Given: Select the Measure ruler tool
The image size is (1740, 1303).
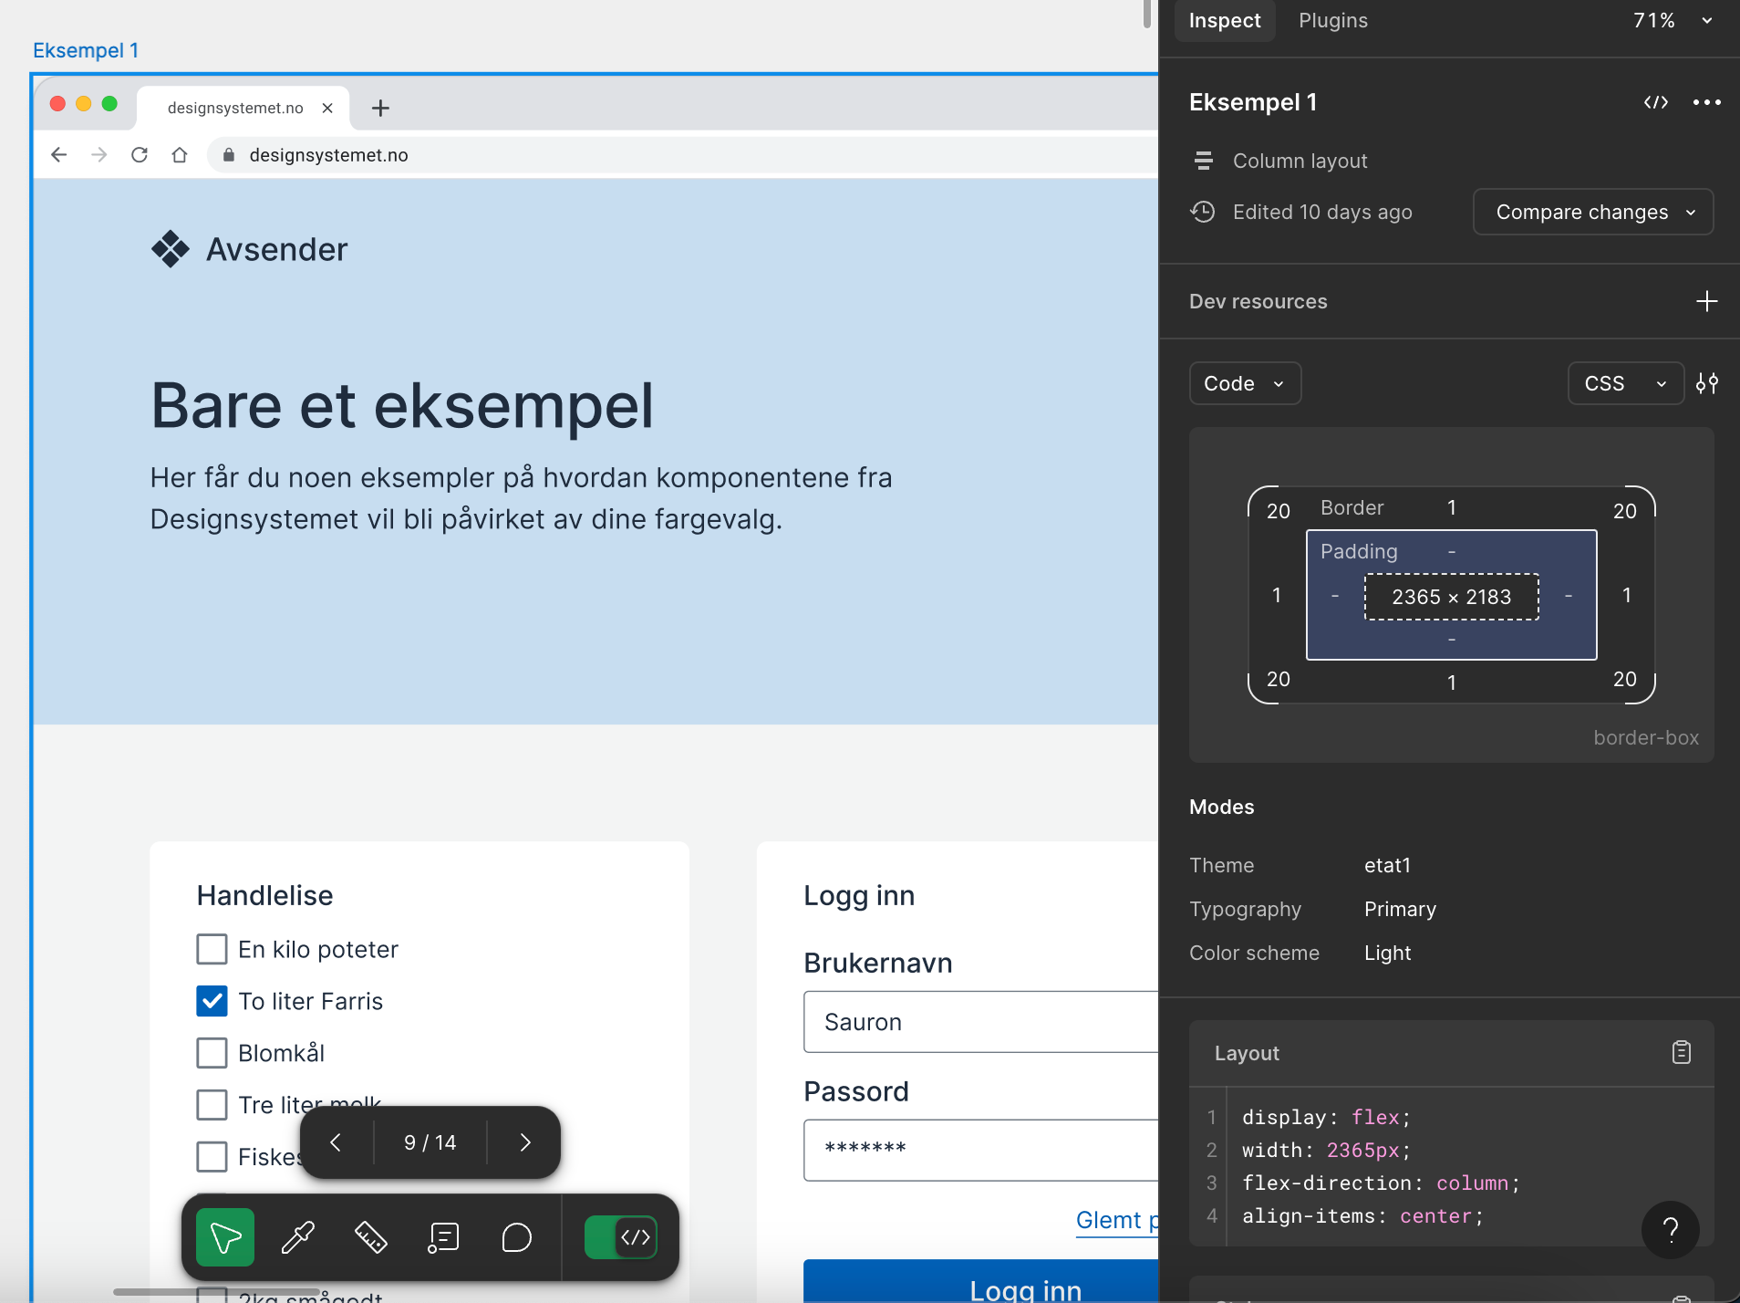Looking at the screenshot, I should 370,1237.
